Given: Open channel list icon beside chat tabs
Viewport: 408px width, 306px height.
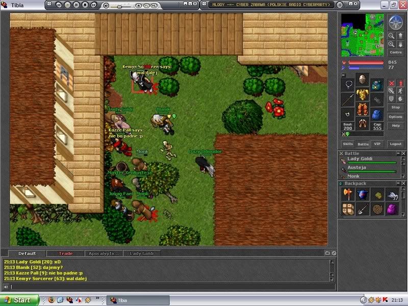Looking at the screenshot, I should [327, 253].
